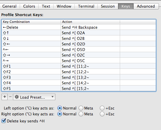
Task: Select the Control left-arrow shortcut row
Action: pos(79,50)
